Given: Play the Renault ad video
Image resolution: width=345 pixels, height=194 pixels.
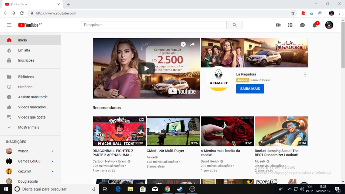Looking at the screenshot, I should [146, 68].
